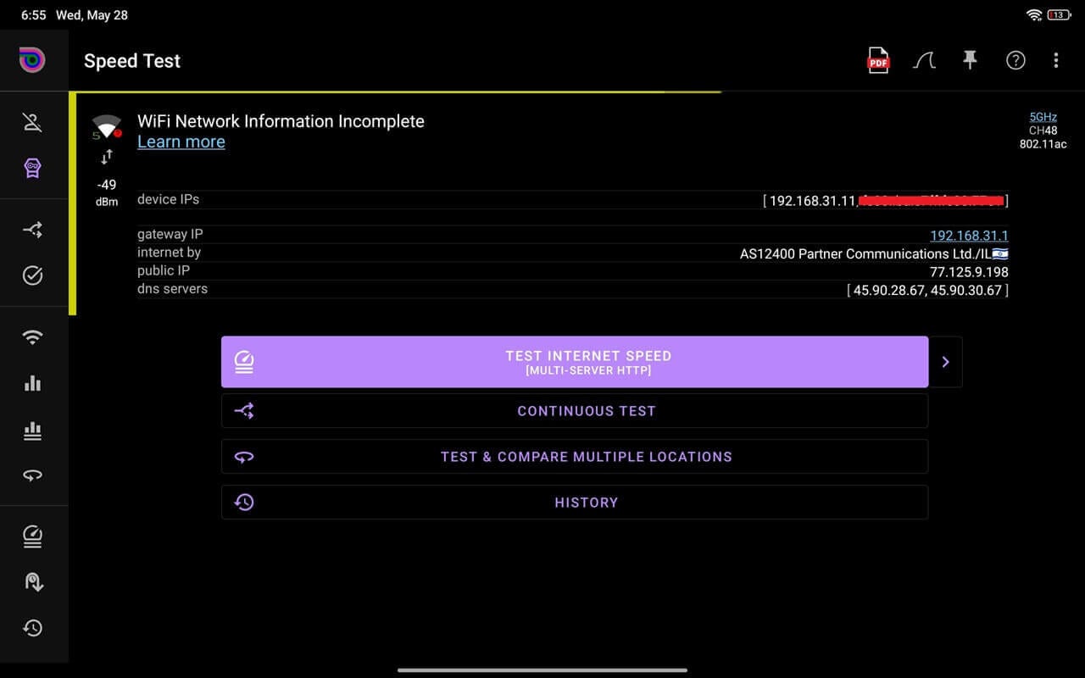Click the purple badge icon in sidebar
The width and height of the screenshot is (1085, 678).
pyautogui.click(x=33, y=169)
